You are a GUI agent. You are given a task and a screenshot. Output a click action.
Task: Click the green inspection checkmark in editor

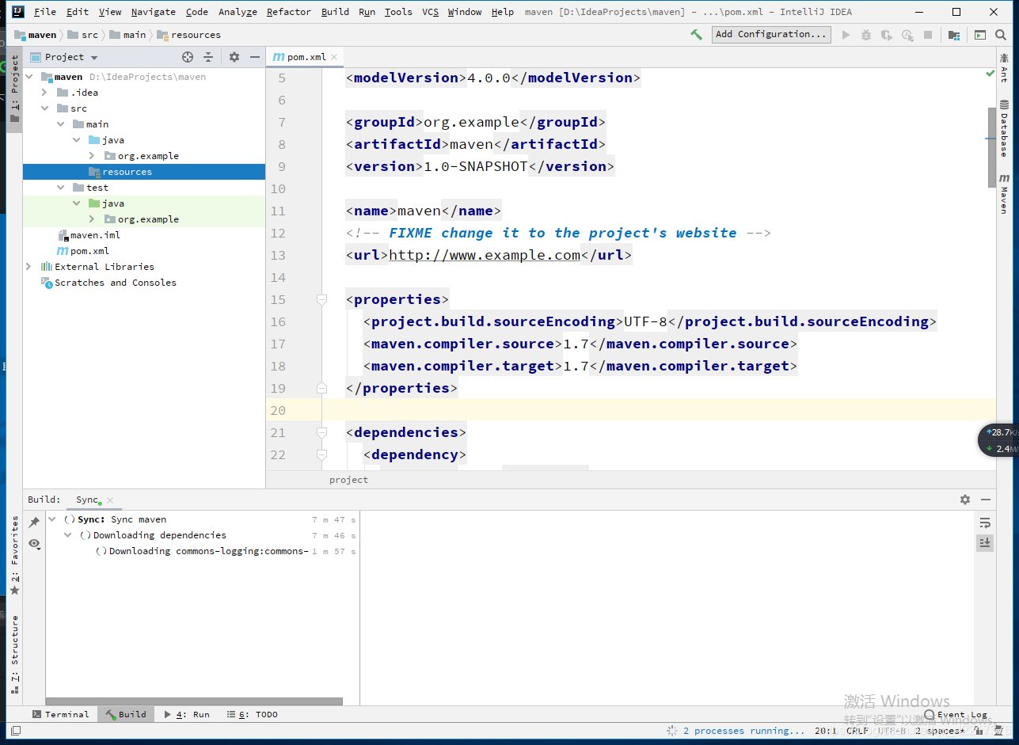[990, 73]
